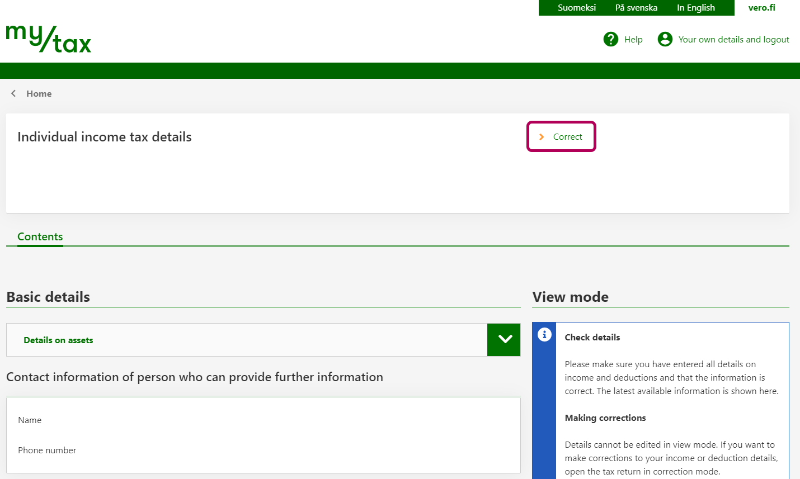Click the Individual income tax details heading

click(x=105, y=137)
